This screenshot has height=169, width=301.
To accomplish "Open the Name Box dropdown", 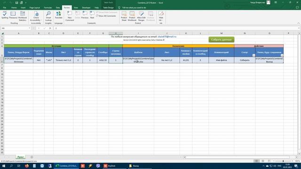I will tap(29, 28).
